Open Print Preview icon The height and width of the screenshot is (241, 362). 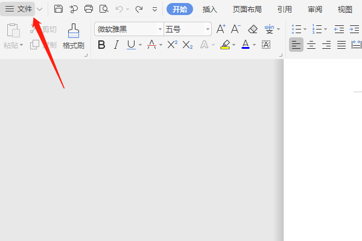[x=104, y=9]
